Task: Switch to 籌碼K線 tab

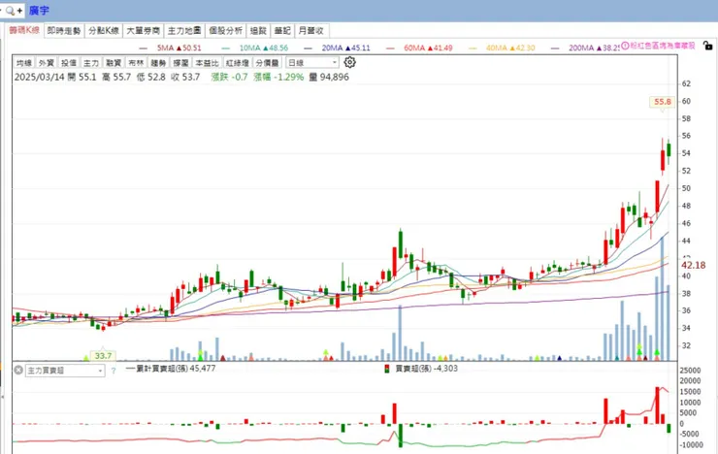Action: tap(24, 30)
